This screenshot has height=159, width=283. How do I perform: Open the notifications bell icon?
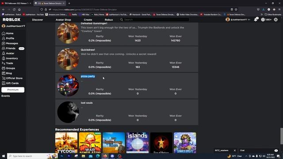pos(256,19)
